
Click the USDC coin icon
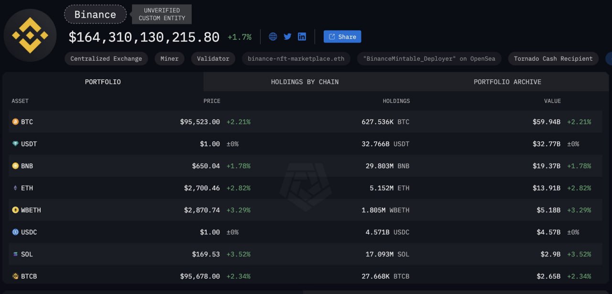(x=15, y=232)
